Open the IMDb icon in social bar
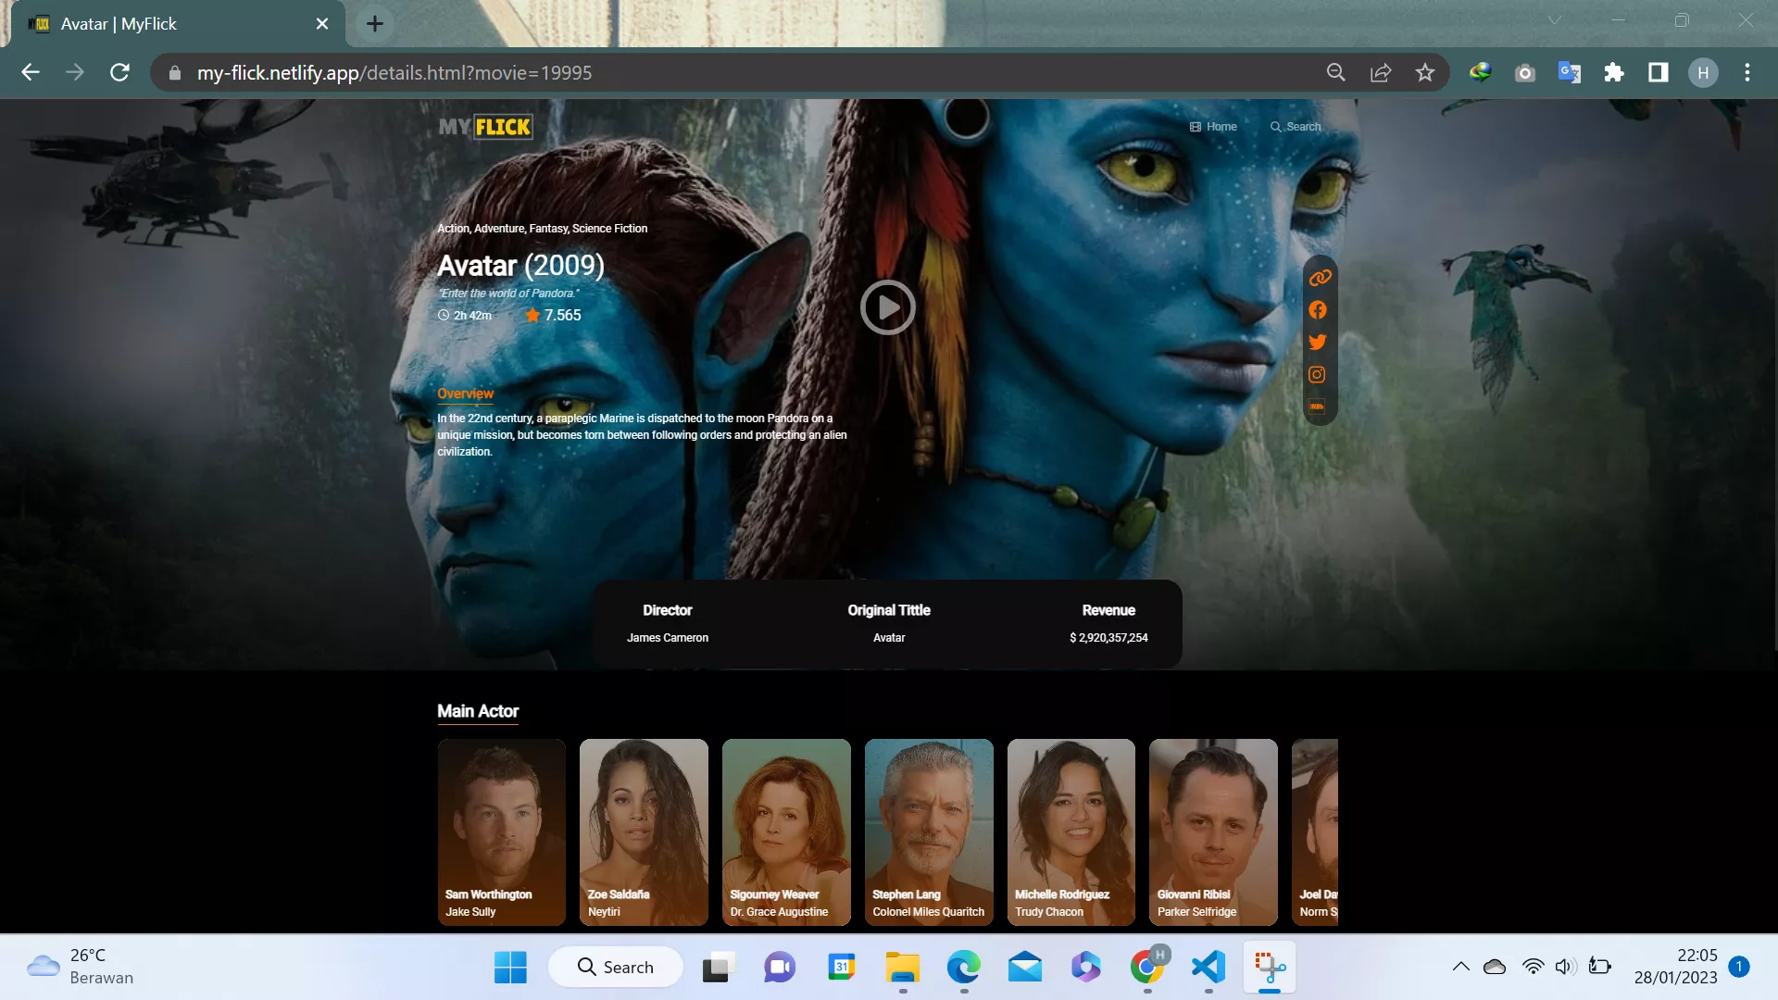This screenshot has width=1778, height=1000. 1317,406
